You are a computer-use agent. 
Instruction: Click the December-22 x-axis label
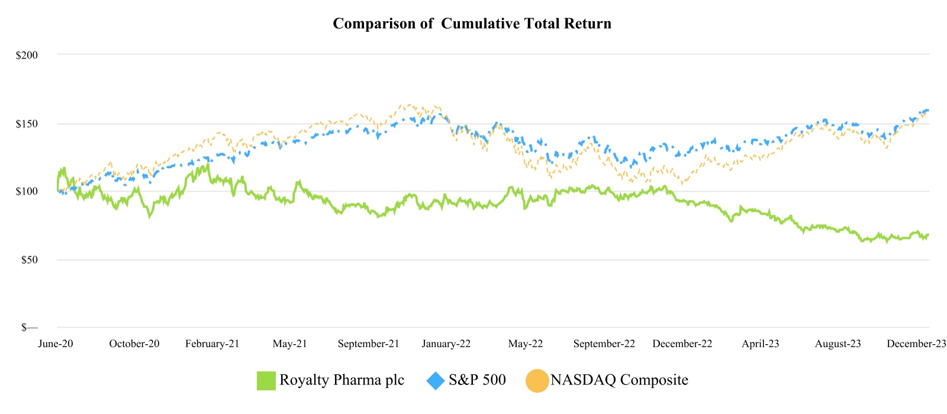click(682, 344)
